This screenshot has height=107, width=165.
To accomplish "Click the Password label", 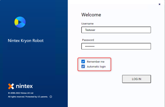I will (88, 40).
